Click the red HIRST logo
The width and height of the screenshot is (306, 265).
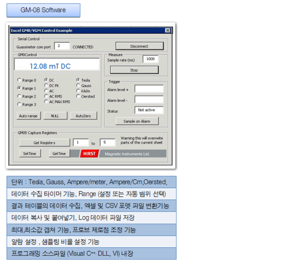pos(90,154)
